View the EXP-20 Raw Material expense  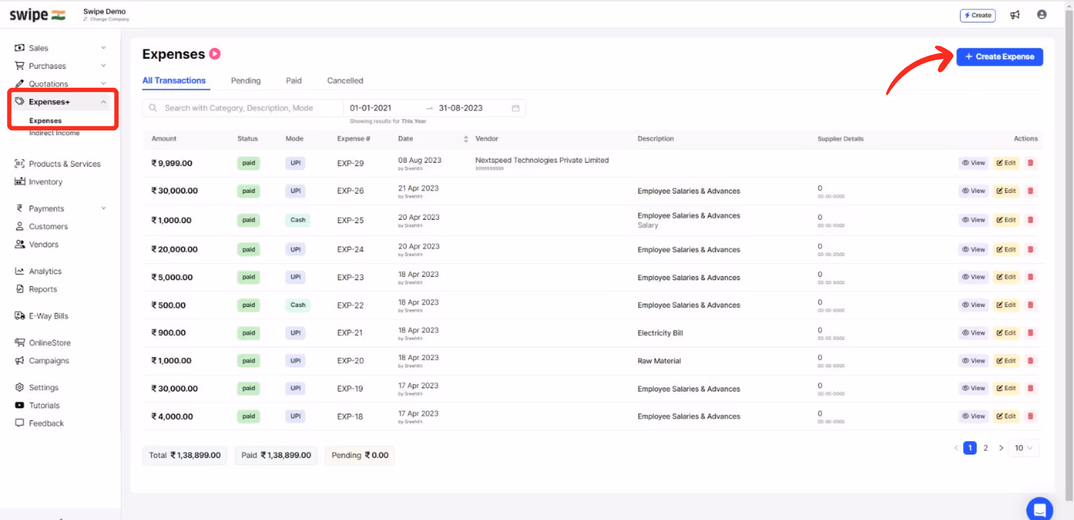point(973,361)
